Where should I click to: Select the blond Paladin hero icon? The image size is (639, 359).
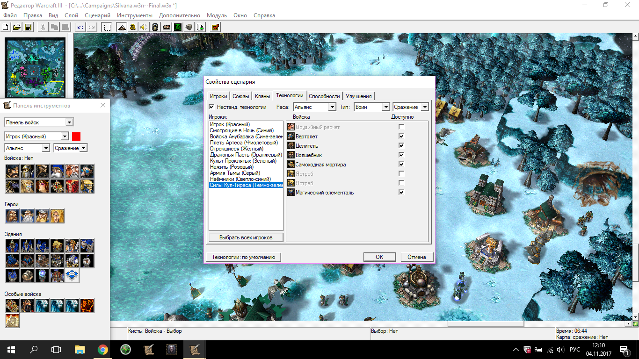[57, 216]
